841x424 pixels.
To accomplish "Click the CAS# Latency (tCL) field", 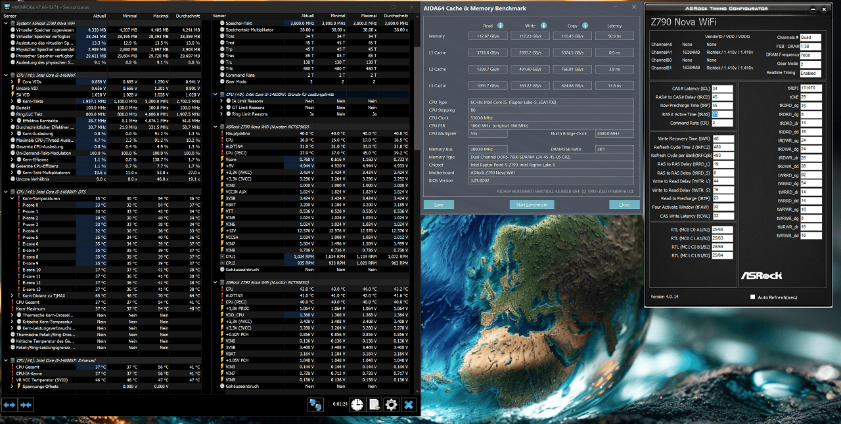I will coord(722,88).
